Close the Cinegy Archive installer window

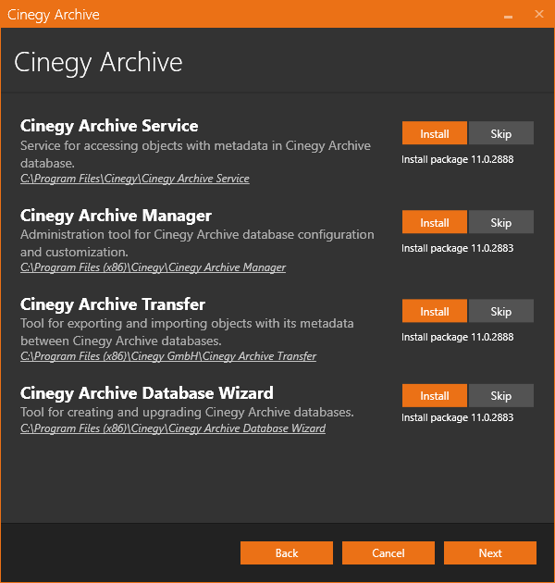pyautogui.click(x=539, y=14)
